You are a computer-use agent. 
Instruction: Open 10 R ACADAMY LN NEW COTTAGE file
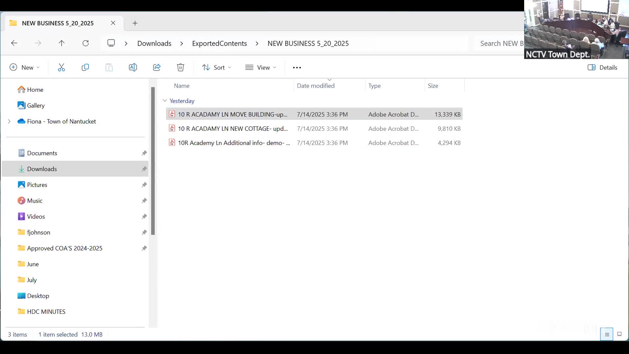point(233,128)
